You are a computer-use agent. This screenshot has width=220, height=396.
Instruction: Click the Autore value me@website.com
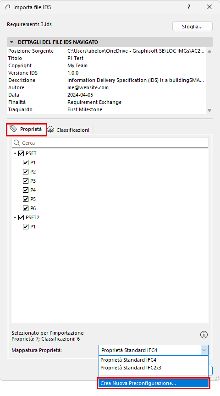pyautogui.click(x=88, y=87)
